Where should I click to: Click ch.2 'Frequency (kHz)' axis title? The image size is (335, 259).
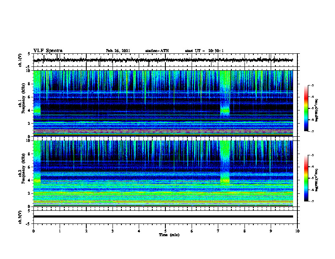click(23, 168)
